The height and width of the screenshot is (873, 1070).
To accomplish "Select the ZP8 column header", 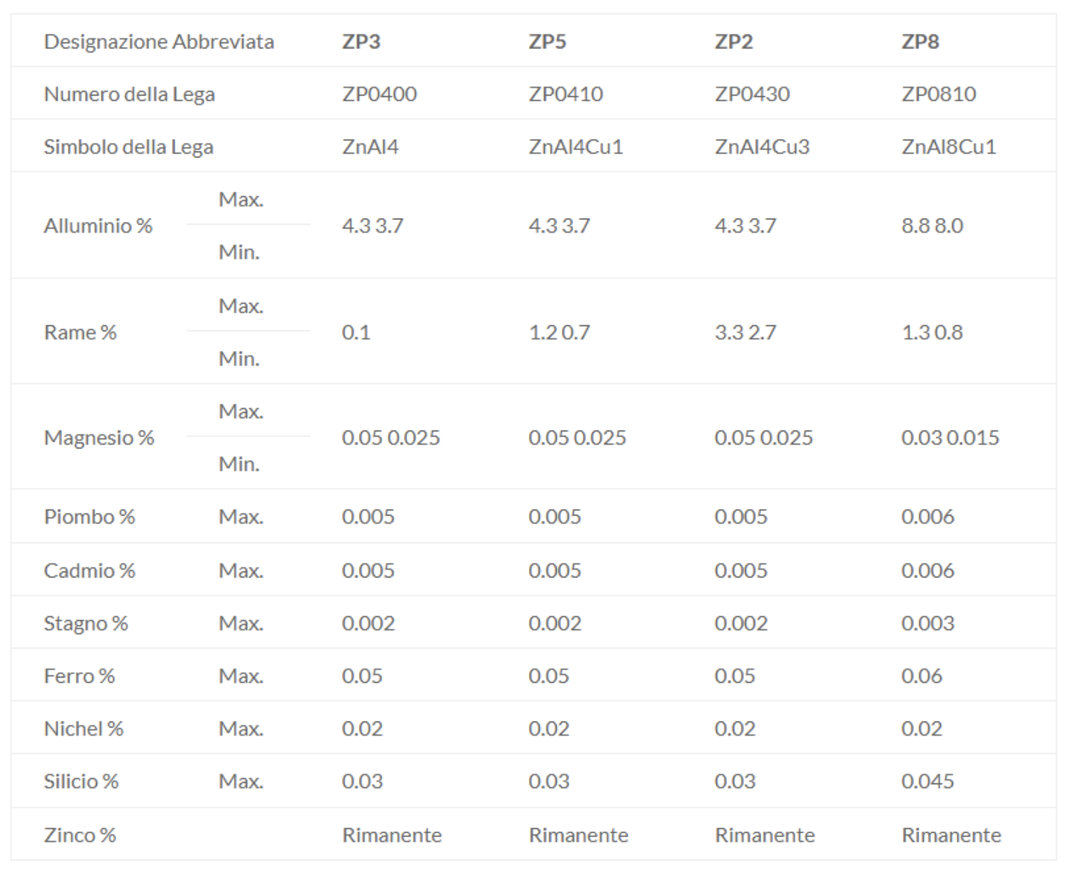I will (x=920, y=42).
